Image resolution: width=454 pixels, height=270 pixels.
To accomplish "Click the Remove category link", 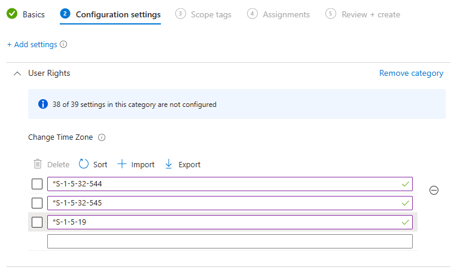I will (411, 73).
